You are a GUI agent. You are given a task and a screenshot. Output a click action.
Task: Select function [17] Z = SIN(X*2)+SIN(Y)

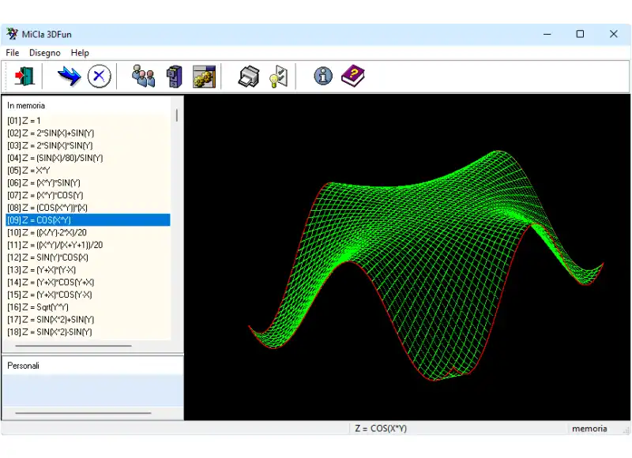(x=88, y=320)
